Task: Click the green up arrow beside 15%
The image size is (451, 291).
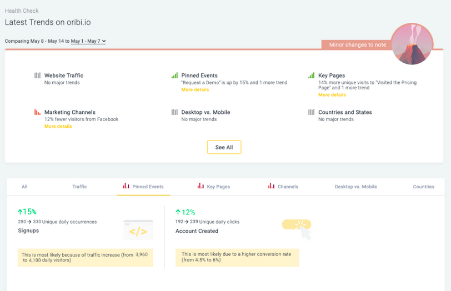Action: (x=20, y=212)
